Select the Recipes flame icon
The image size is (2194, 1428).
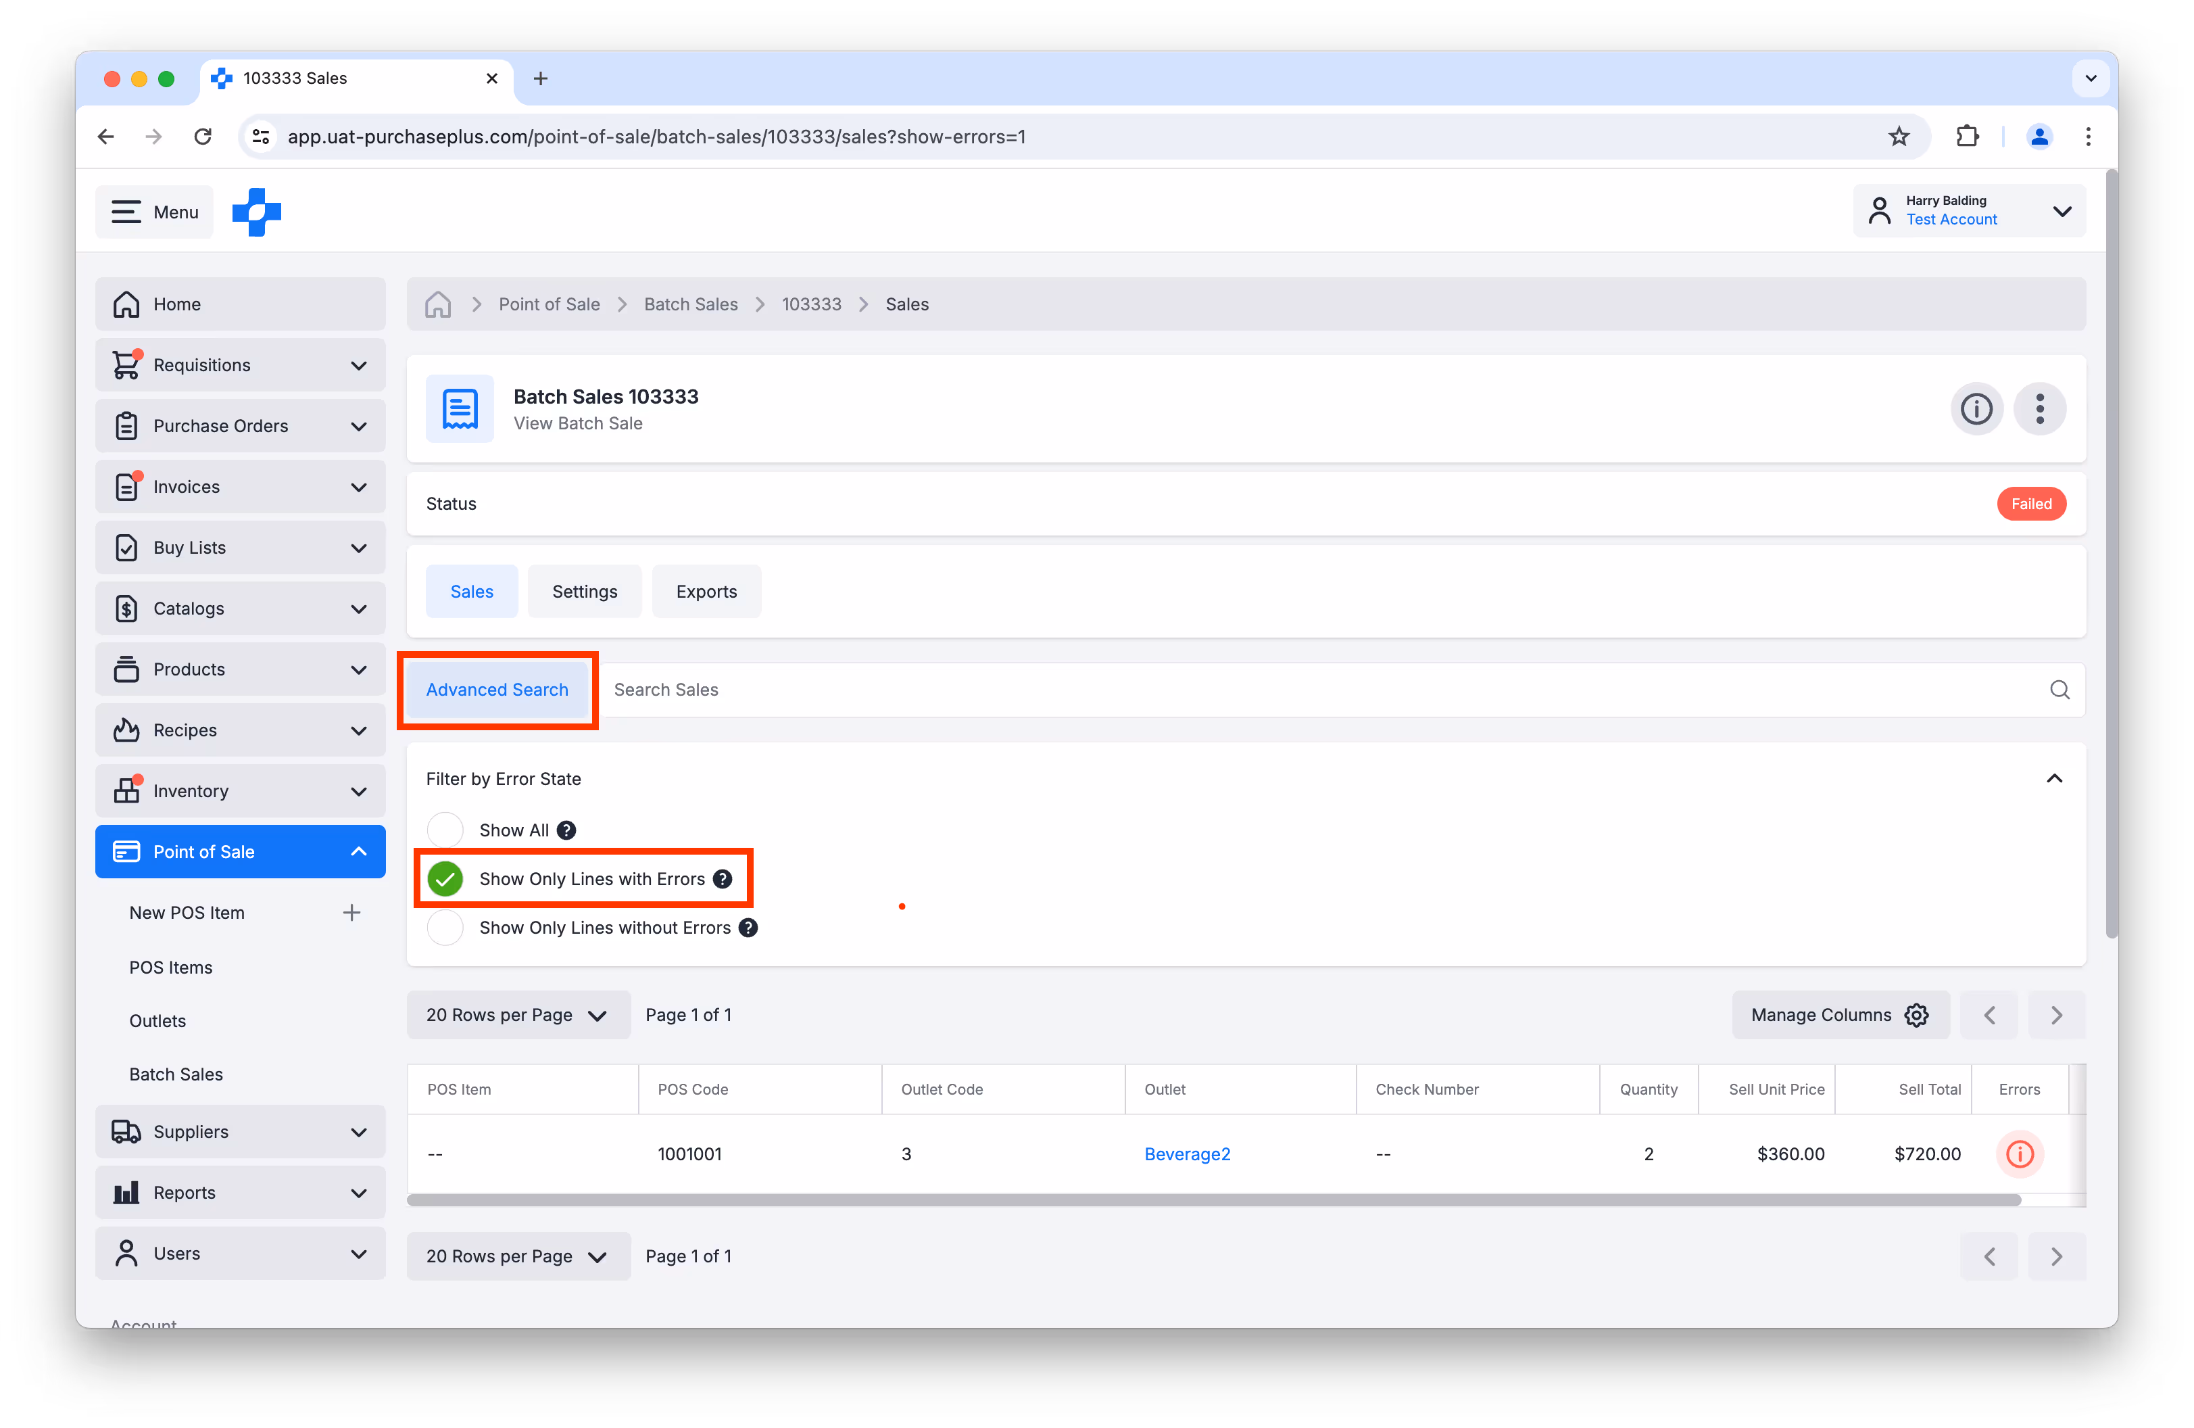(127, 729)
